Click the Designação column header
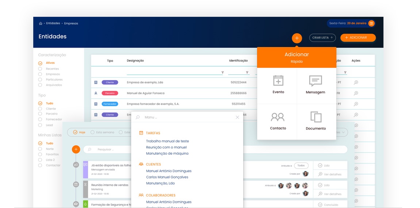Screen dimensions: 420x208 135,61
